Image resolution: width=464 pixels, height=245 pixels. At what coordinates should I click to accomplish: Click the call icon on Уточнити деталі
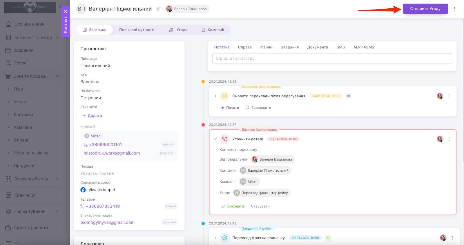(x=224, y=139)
